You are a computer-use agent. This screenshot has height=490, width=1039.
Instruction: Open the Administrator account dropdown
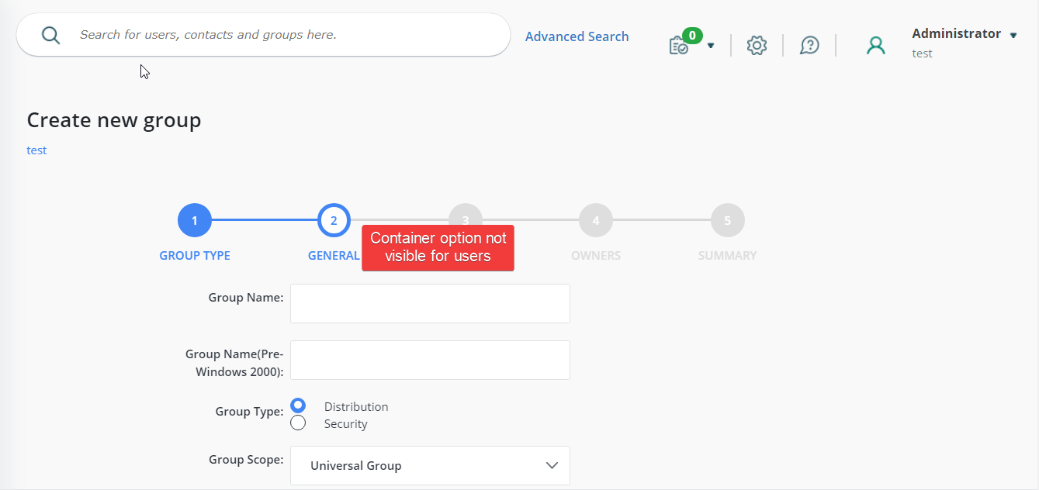1013,34
